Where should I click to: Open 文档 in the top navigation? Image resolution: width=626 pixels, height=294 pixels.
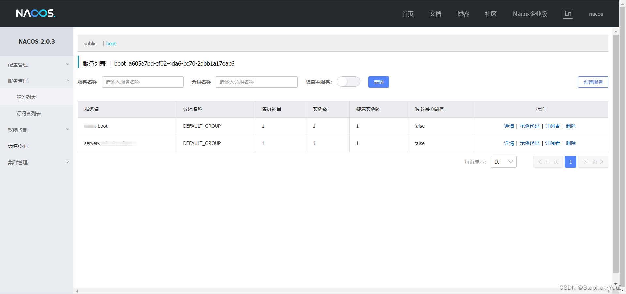click(x=435, y=14)
